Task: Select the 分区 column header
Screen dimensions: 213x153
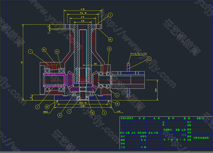Action: pos(134,133)
